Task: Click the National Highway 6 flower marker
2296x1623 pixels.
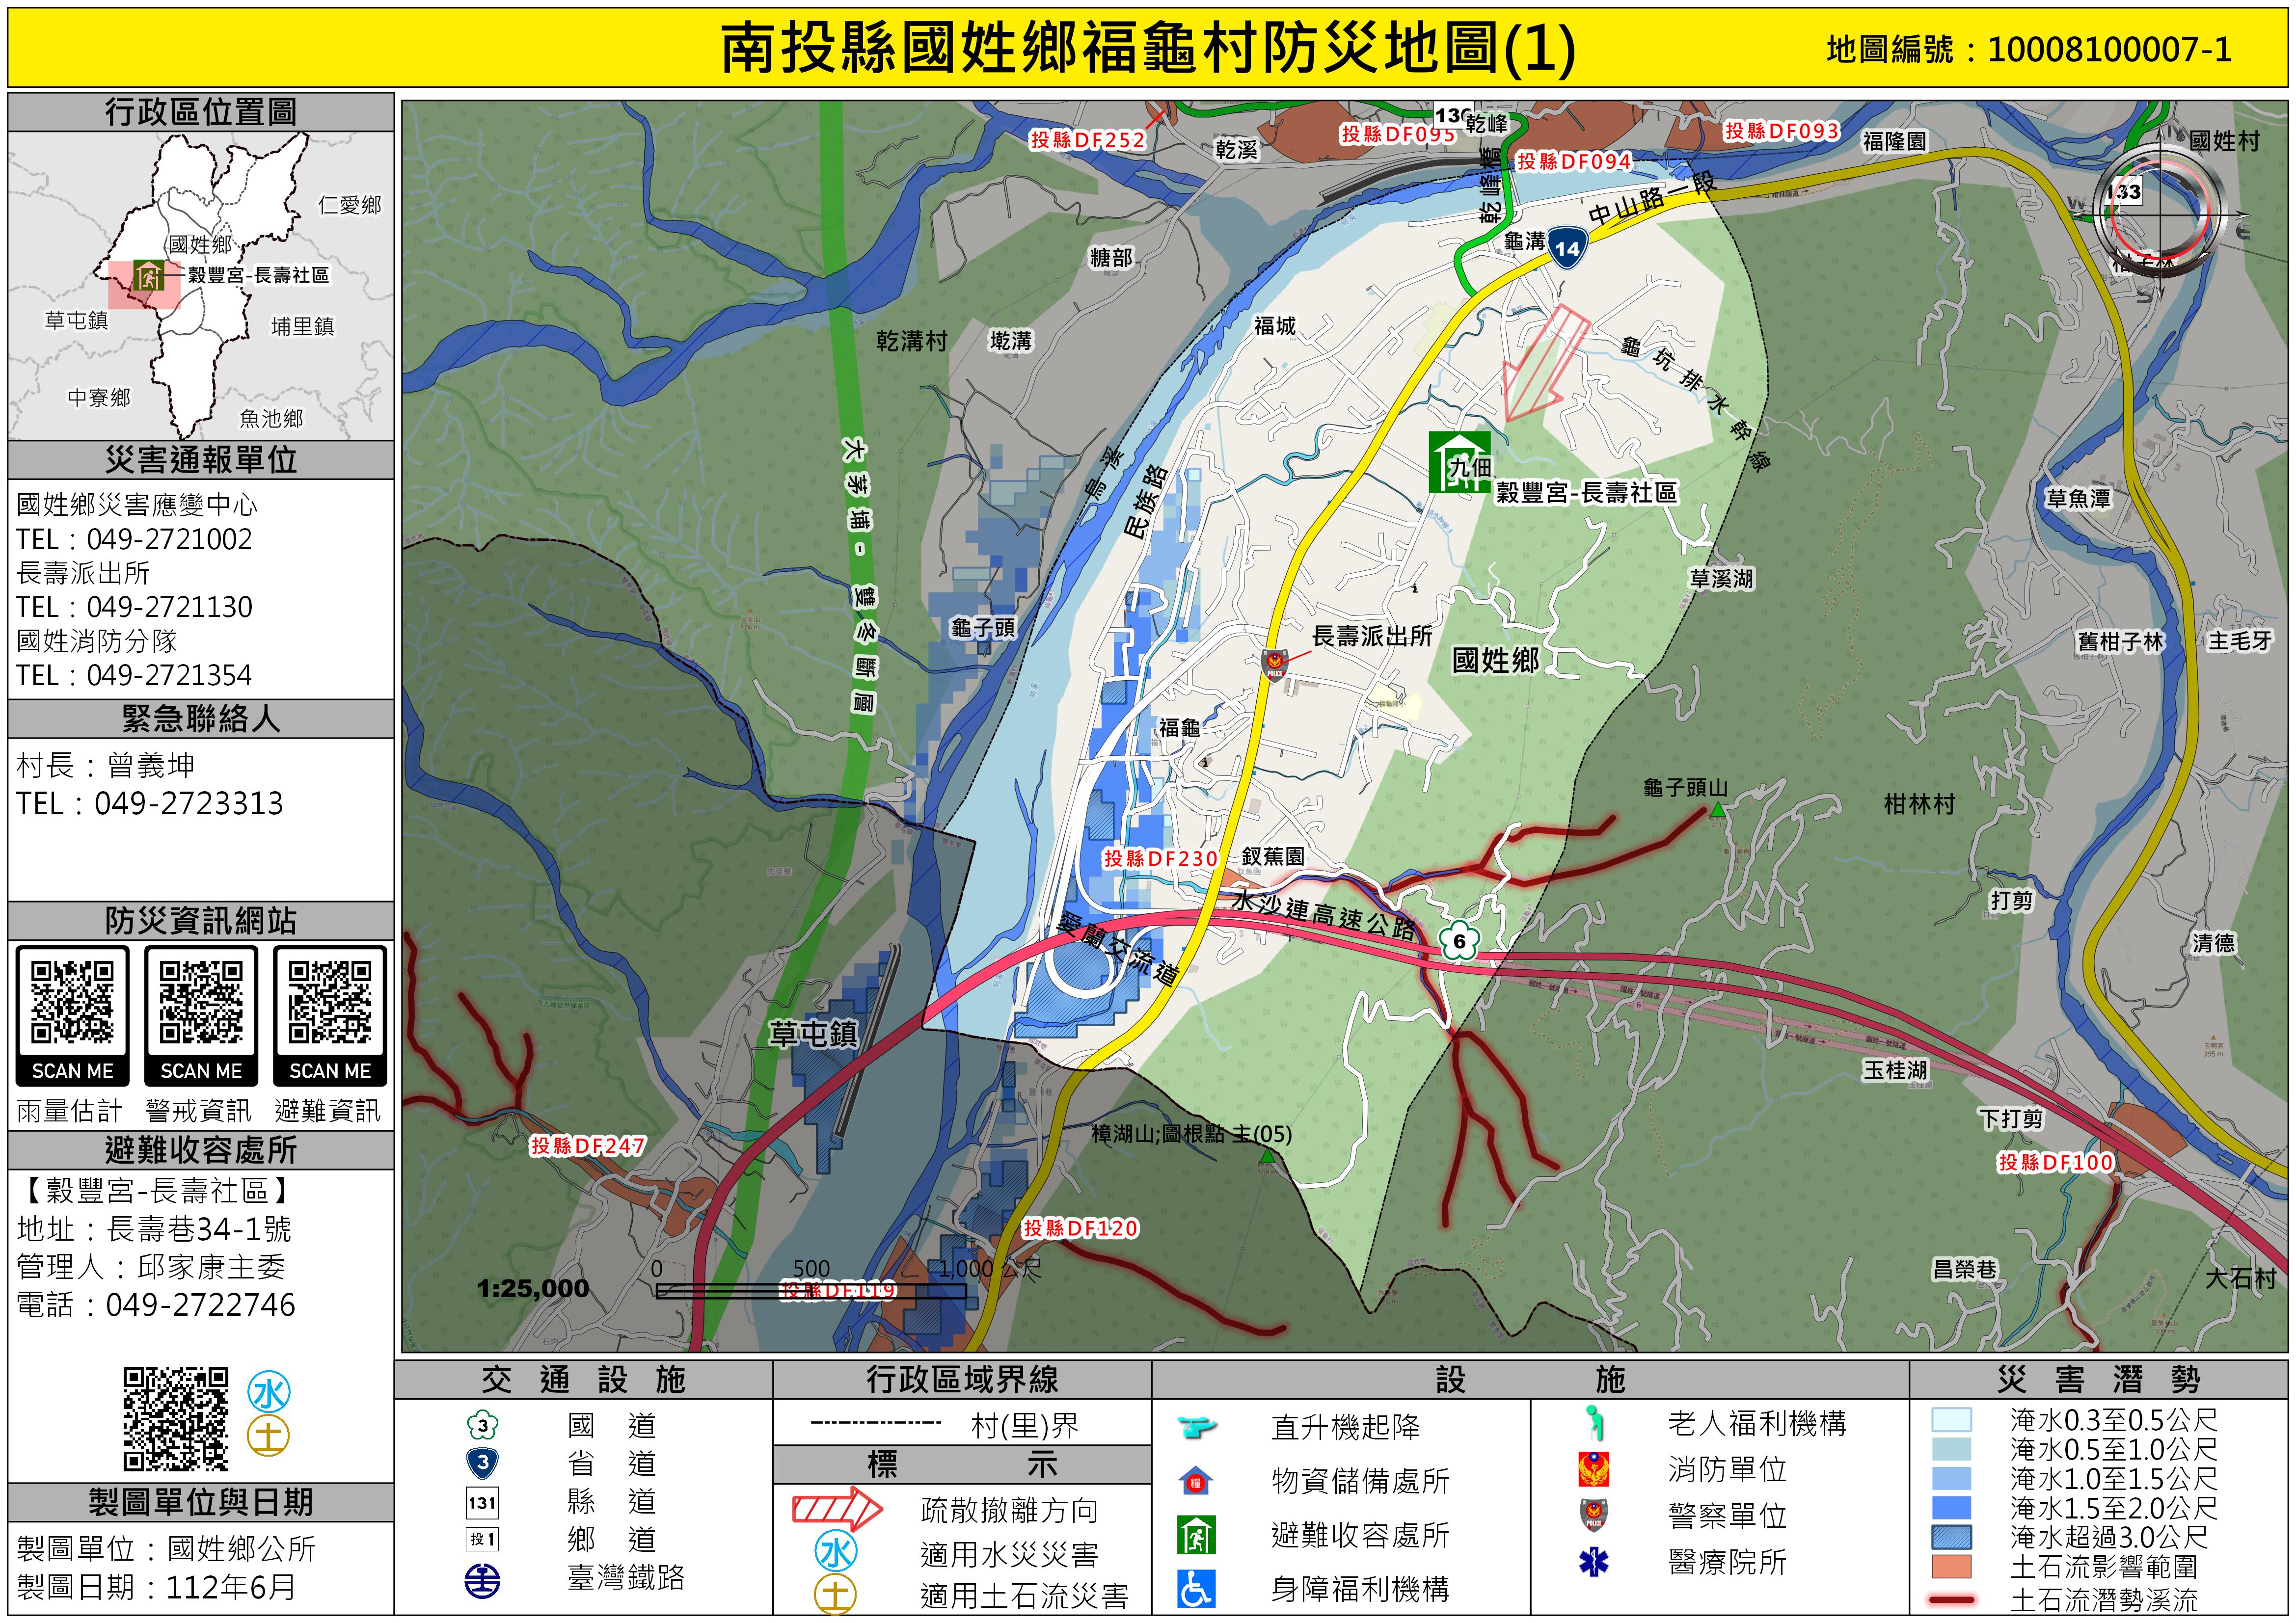Action: (1459, 941)
